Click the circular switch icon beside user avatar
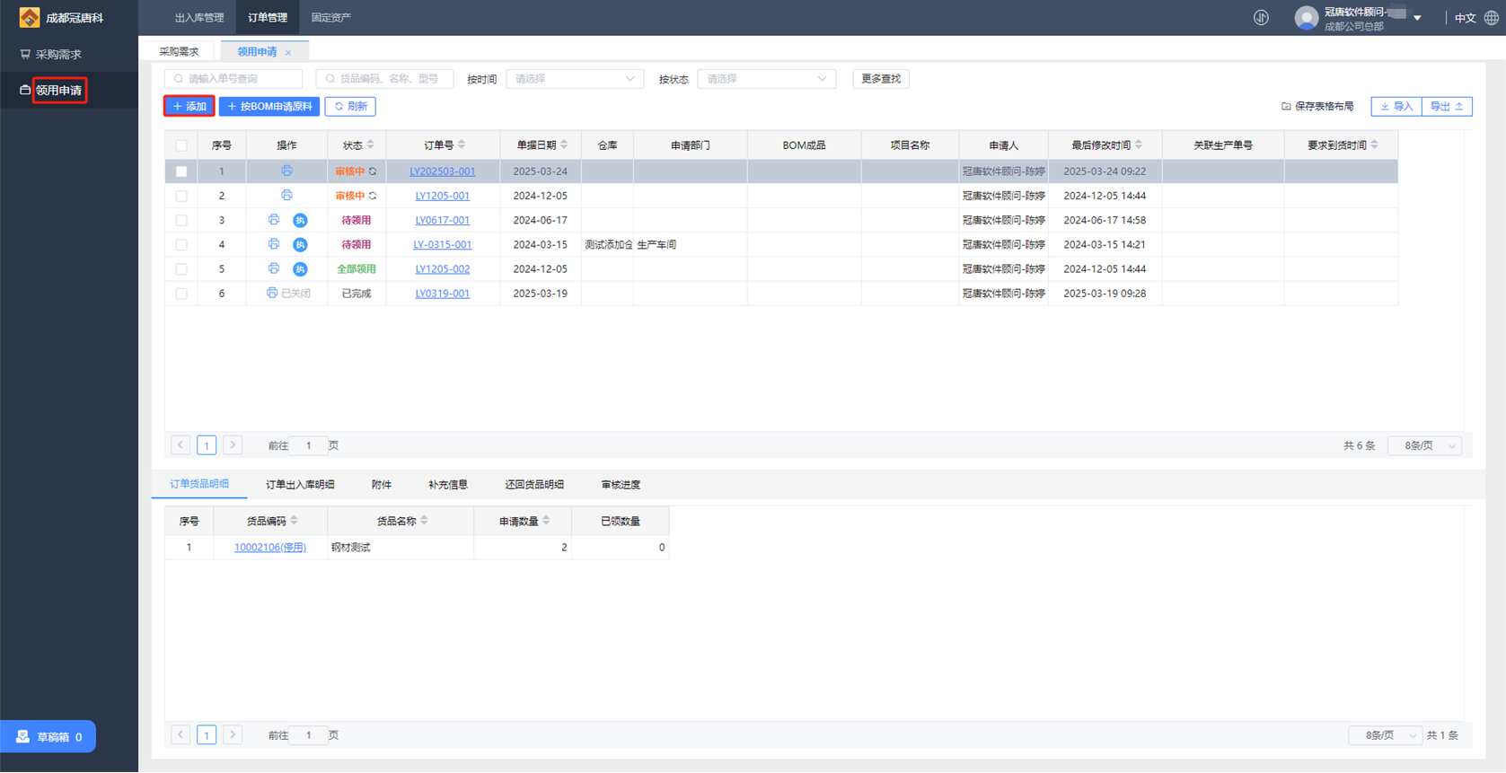Image resolution: width=1506 pixels, height=773 pixels. coord(1261,18)
